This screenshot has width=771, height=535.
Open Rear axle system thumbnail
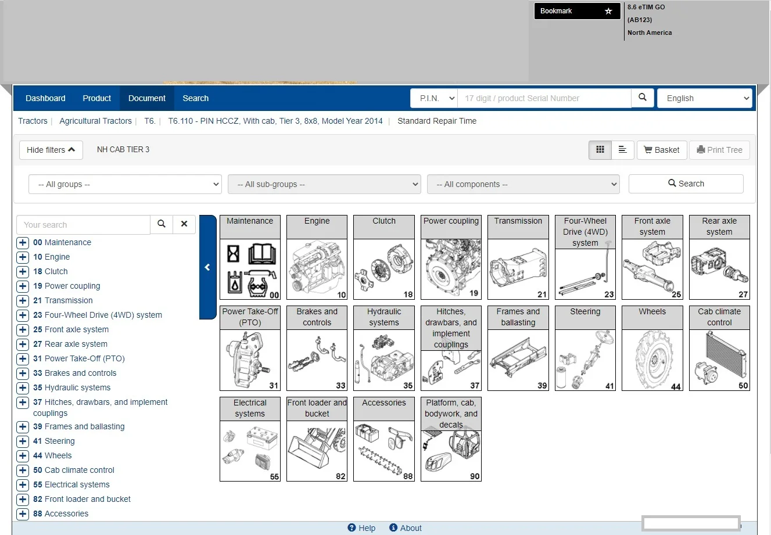[719, 257]
